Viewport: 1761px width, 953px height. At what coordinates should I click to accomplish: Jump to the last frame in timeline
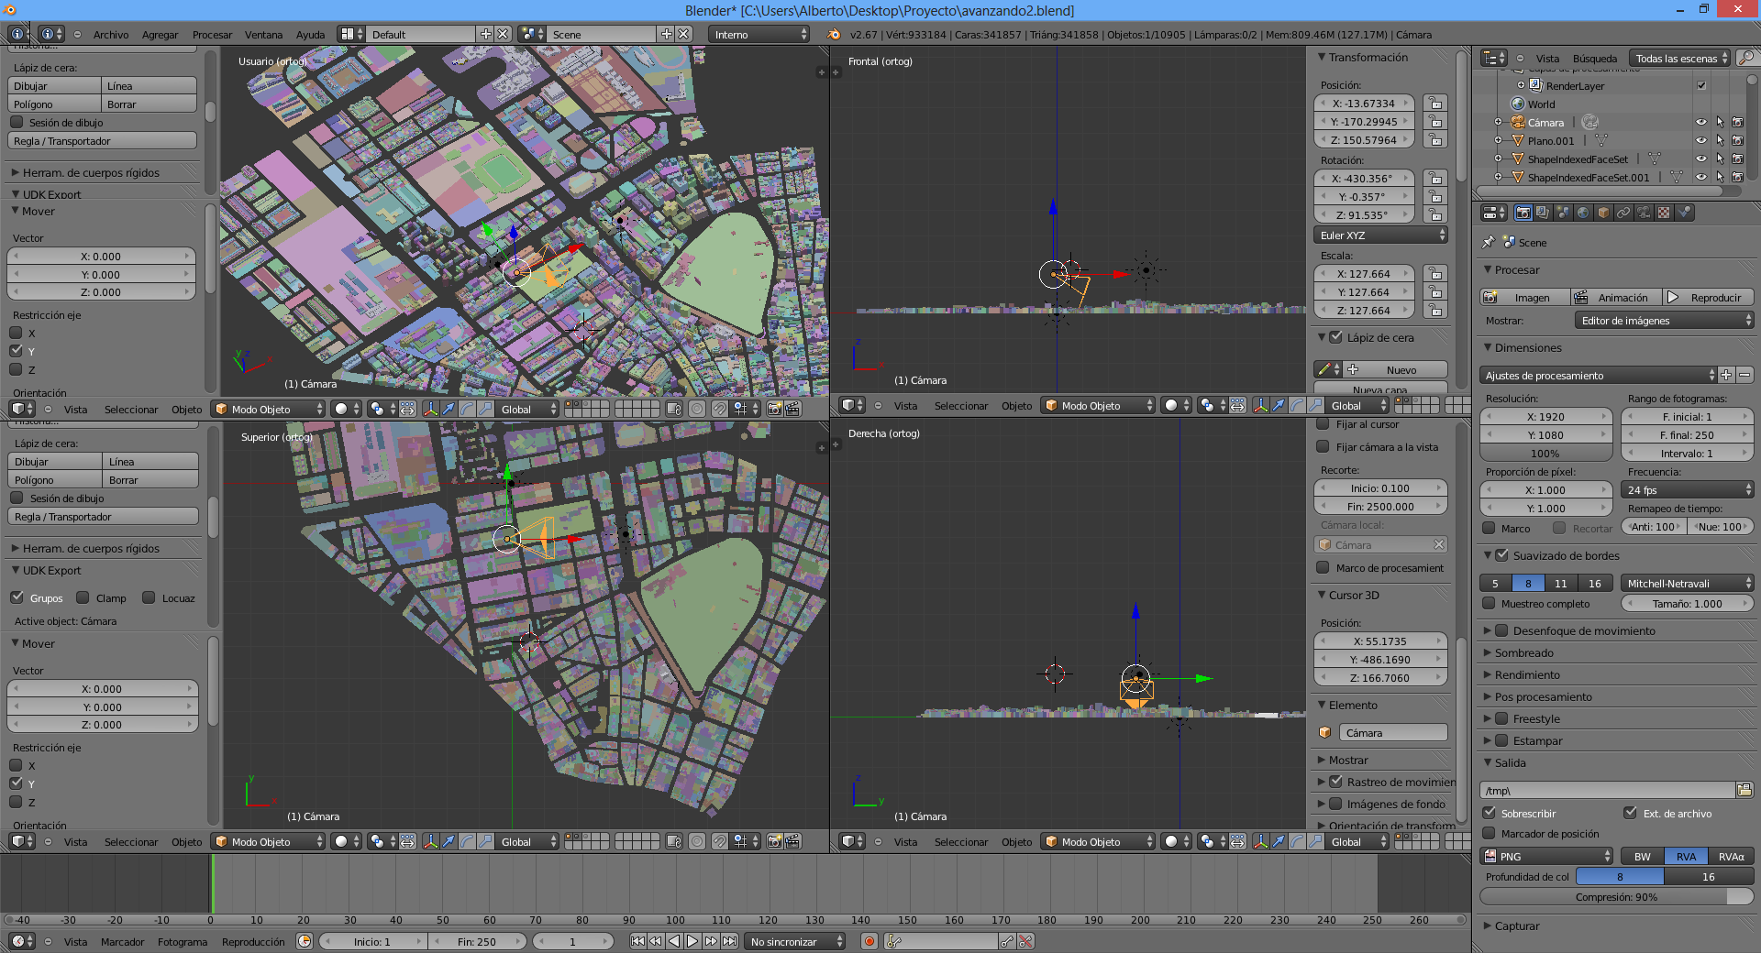(729, 941)
